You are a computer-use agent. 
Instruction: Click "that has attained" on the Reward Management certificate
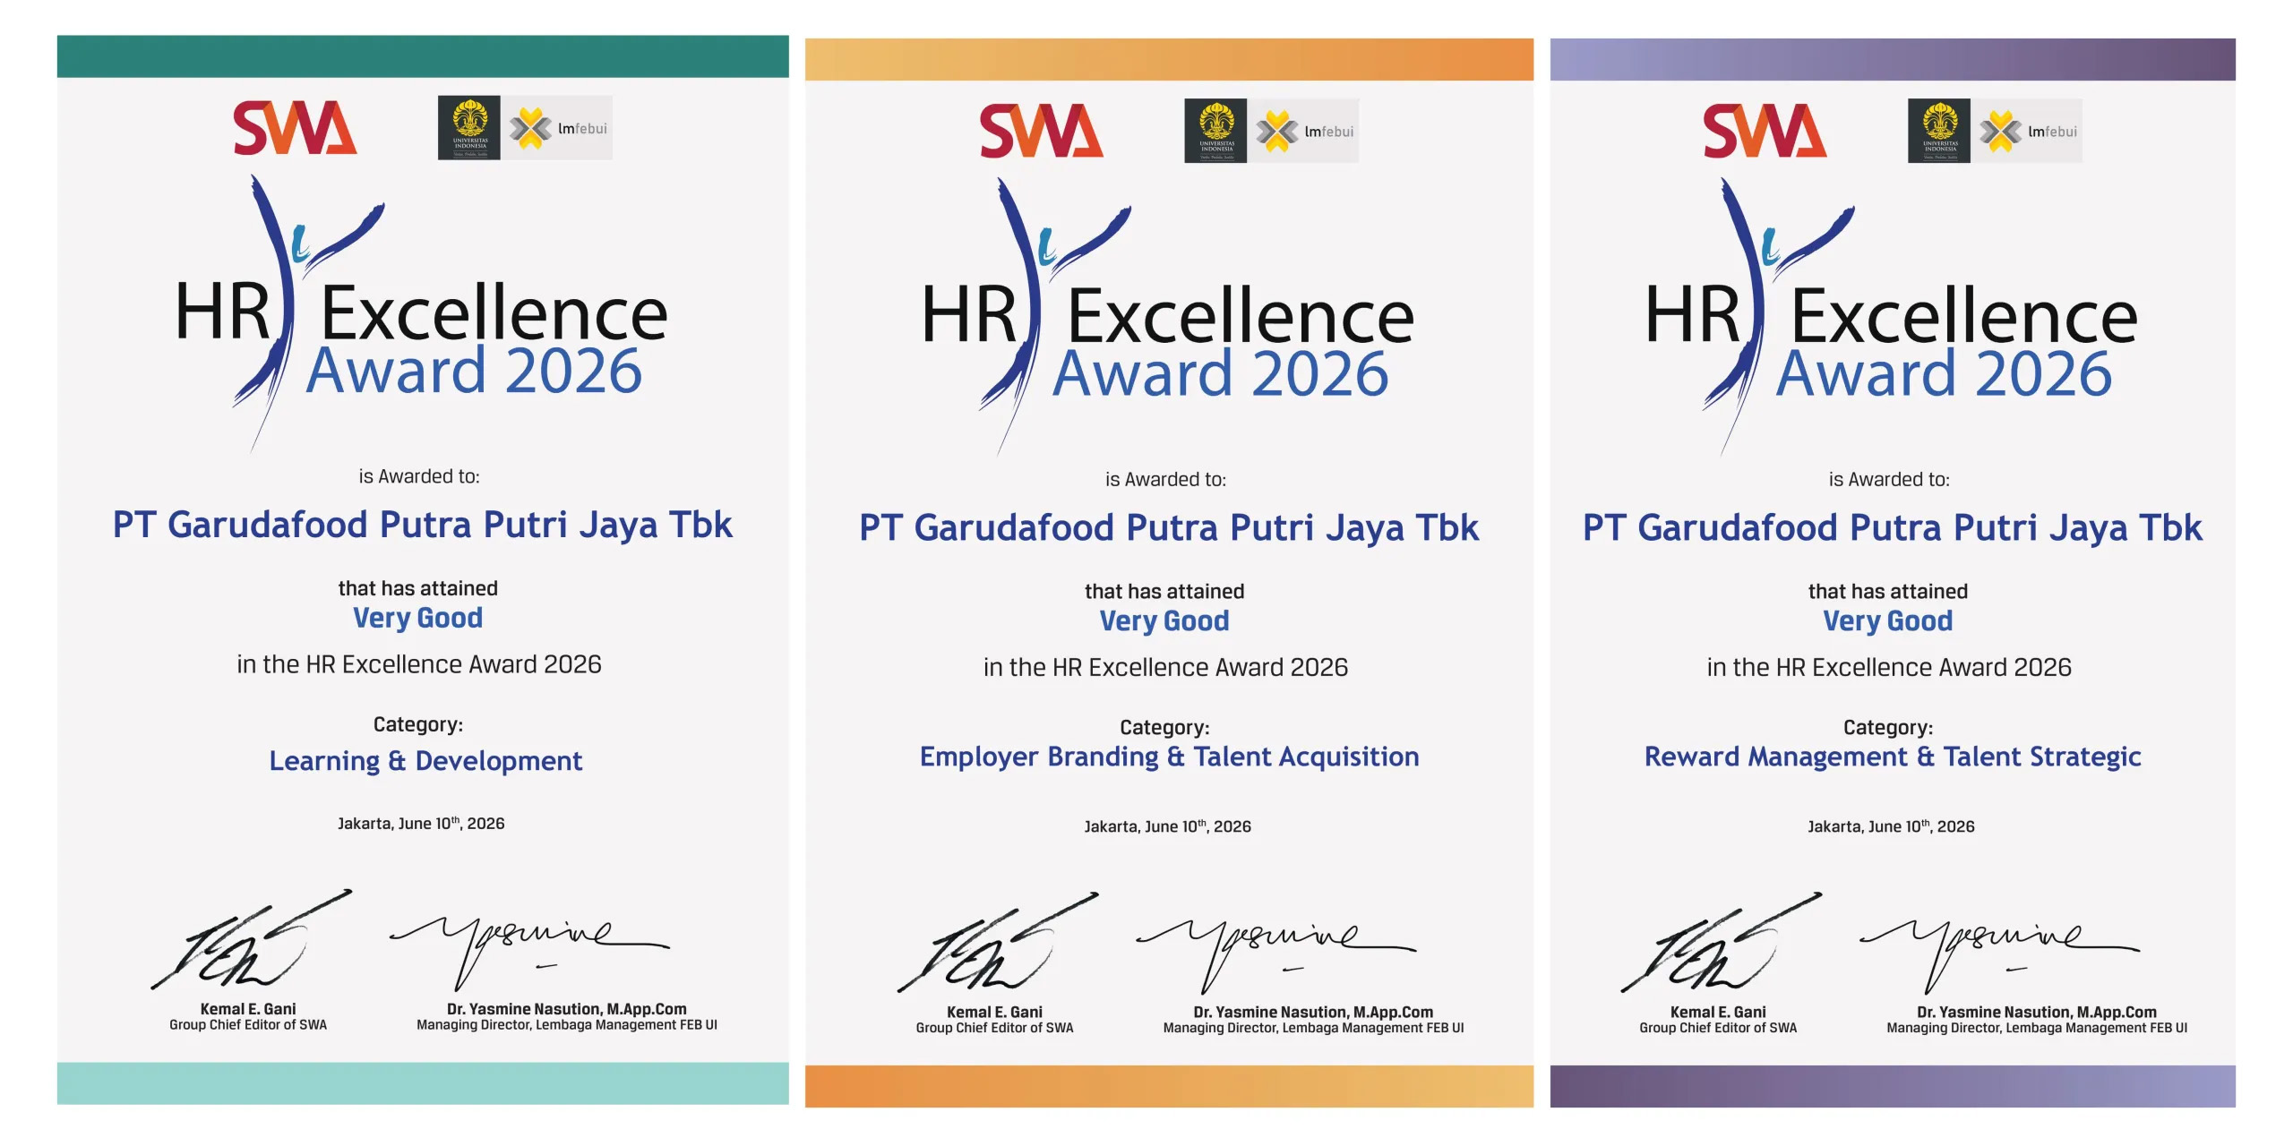1888,591
